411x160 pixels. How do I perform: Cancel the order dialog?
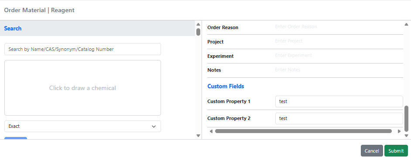[372, 151]
